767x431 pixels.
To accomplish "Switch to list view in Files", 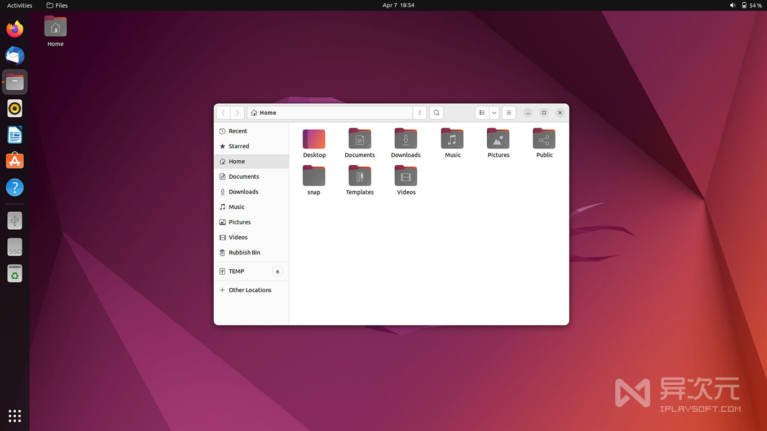I will click(482, 112).
